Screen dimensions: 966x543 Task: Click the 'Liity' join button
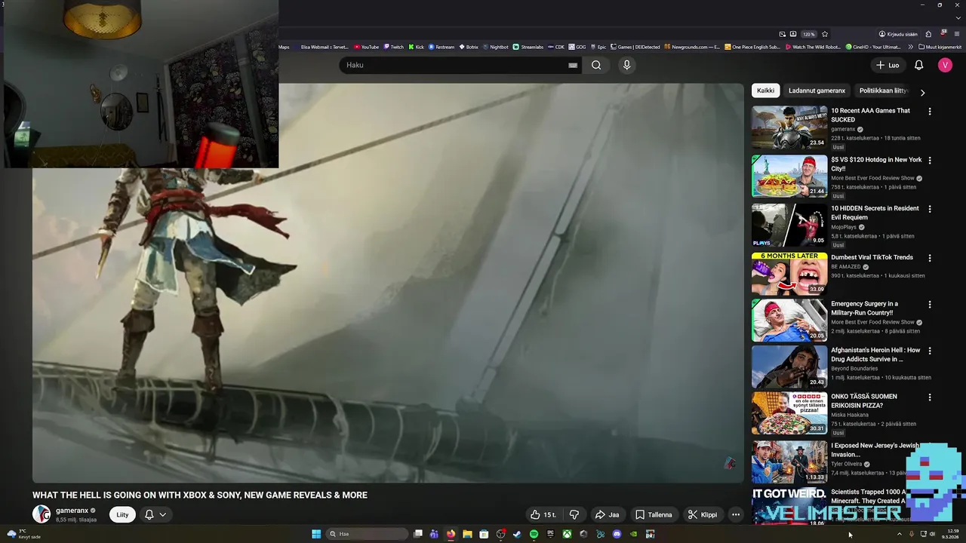[122, 514]
